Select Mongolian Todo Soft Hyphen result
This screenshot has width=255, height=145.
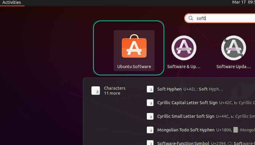201,130
